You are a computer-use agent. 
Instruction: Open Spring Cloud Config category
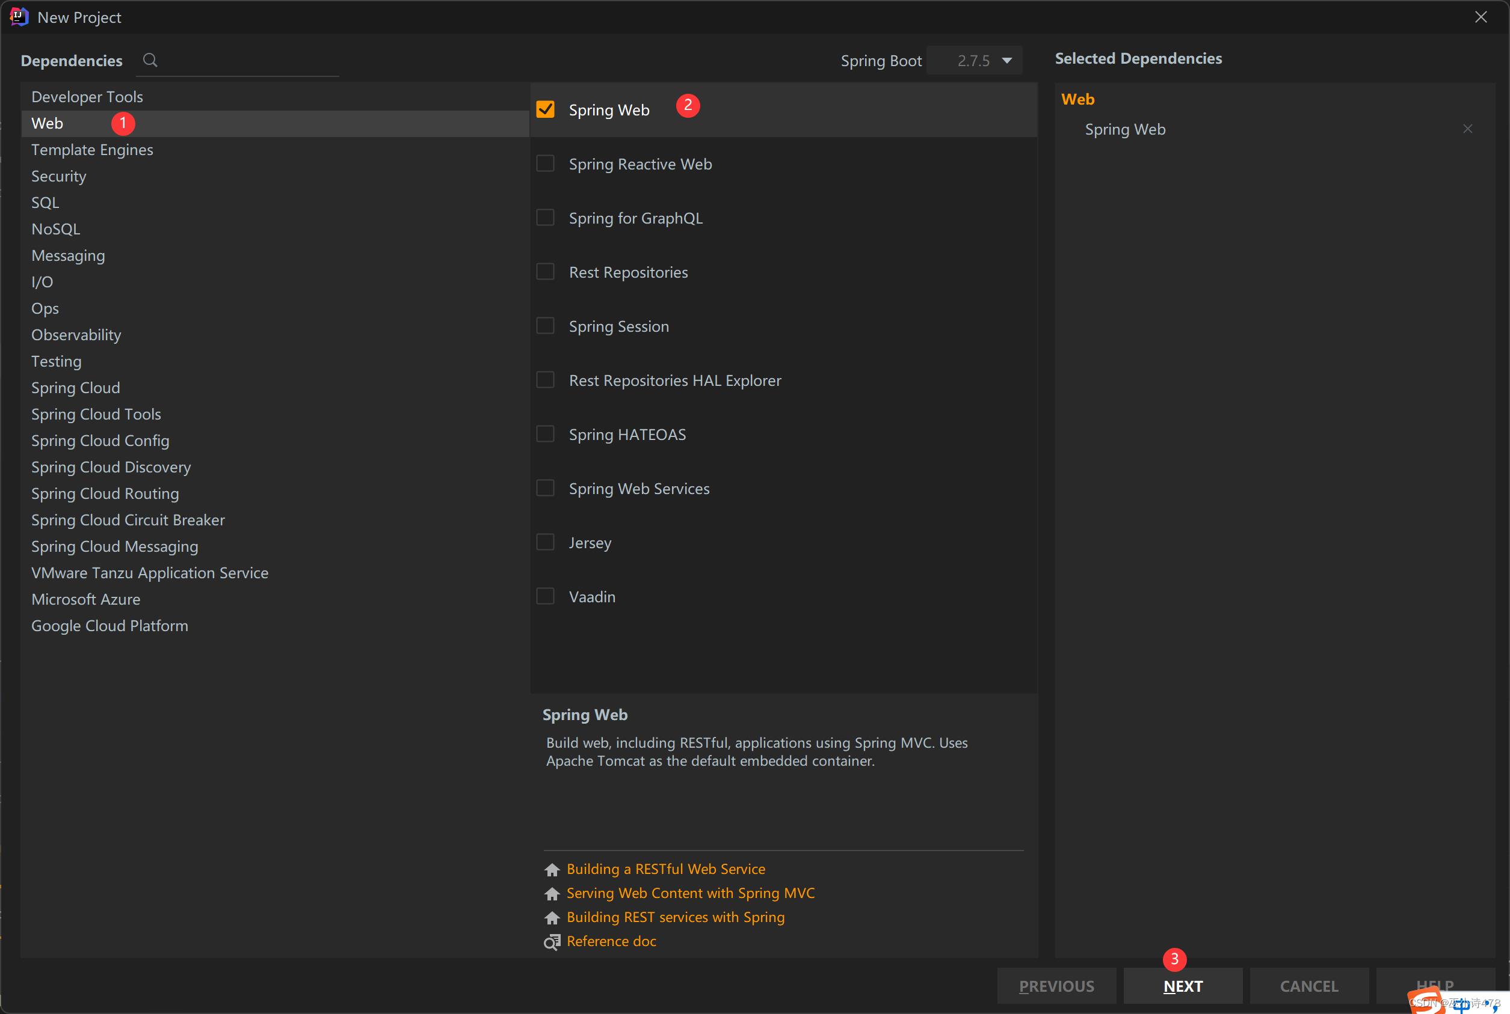pos(275,441)
